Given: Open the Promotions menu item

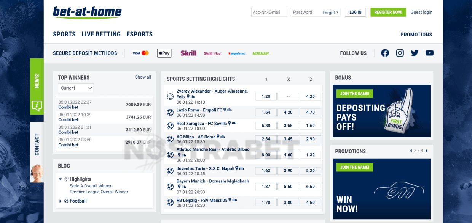Looking at the screenshot, I should (416, 35).
